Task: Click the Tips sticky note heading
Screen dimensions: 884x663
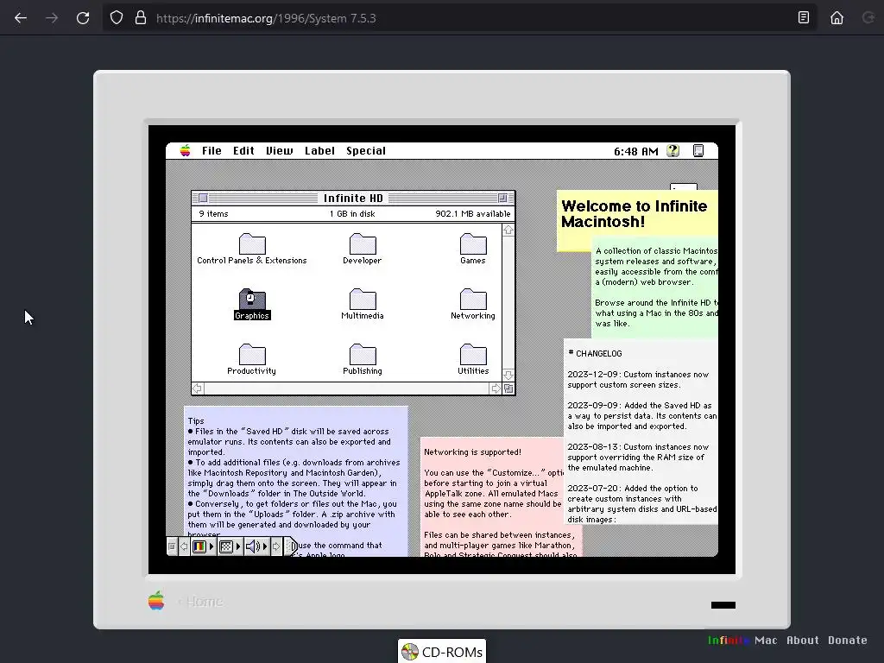Action: click(x=196, y=420)
